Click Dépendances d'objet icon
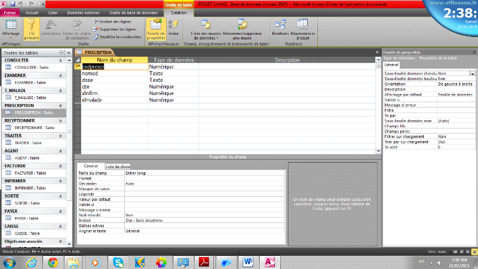The height and width of the screenshot is (269, 478). click(303, 27)
